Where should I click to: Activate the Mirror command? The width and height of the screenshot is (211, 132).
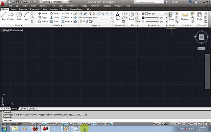coord(55,17)
